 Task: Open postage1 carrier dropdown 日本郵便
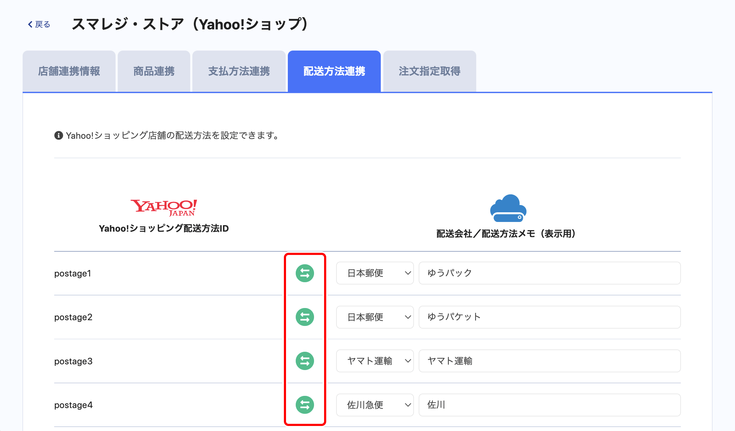tap(375, 273)
